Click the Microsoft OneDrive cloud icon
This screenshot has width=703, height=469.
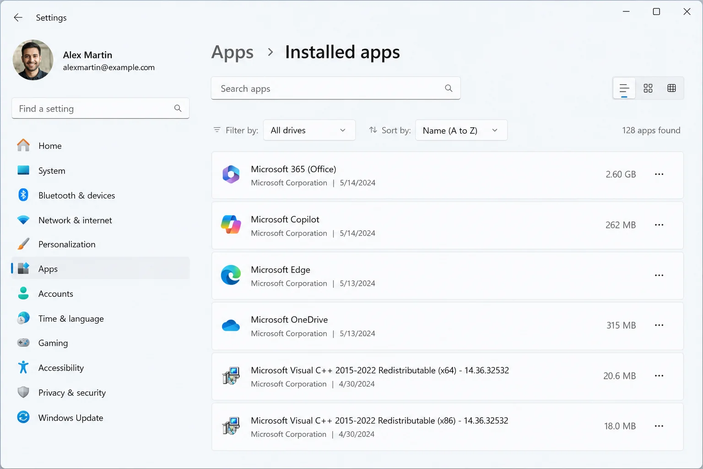click(231, 326)
